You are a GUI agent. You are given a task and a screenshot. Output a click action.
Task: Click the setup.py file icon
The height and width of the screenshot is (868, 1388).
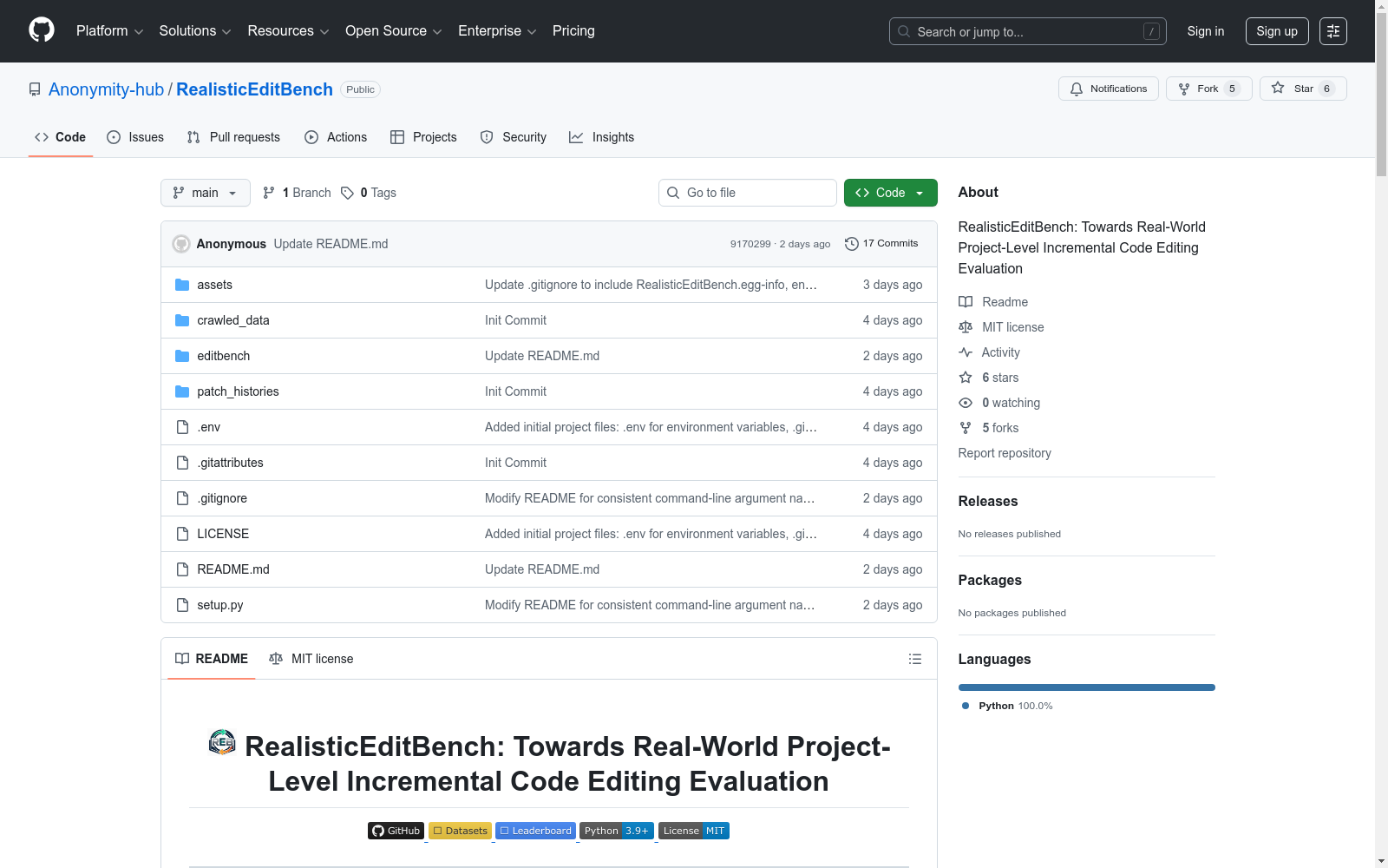point(182,605)
